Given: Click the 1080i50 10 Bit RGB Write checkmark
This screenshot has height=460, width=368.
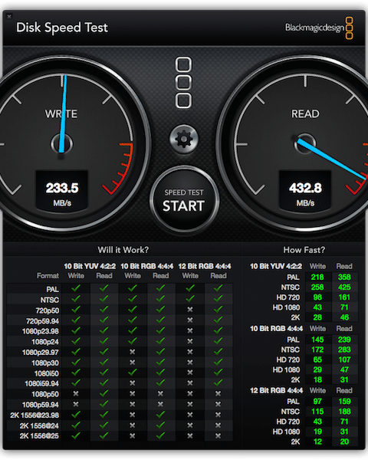Looking at the screenshot, I should click(x=133, y=373).
